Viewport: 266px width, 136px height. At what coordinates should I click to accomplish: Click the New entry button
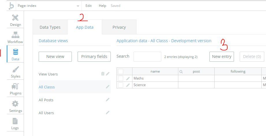click(x=222, y=57)
